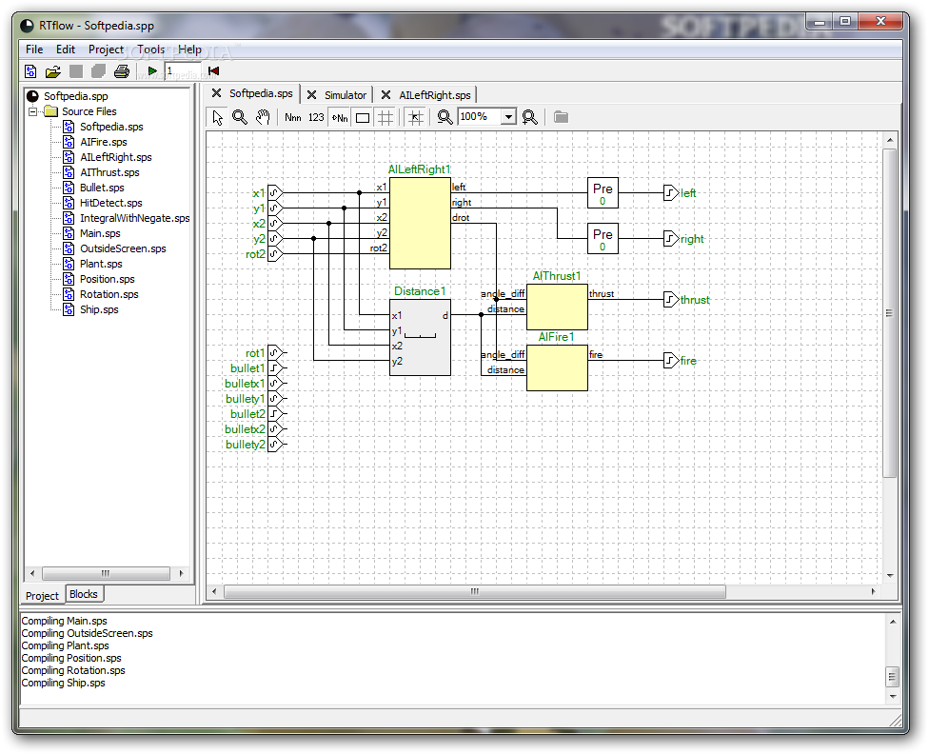
Task: Switch to the AILeftRight.sps tab
Action: (435, 95)
